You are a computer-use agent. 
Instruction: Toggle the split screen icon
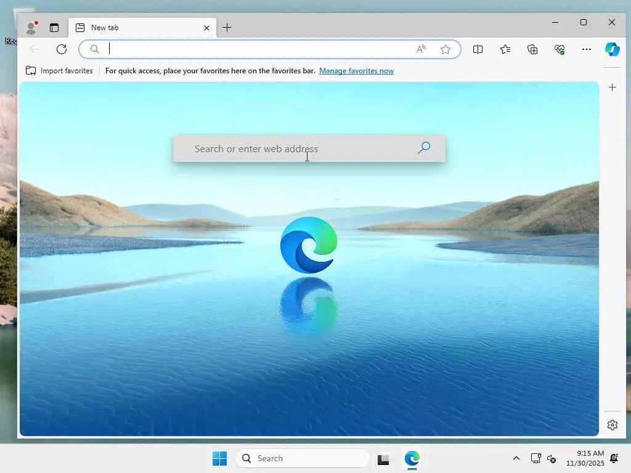pos(478,49)
